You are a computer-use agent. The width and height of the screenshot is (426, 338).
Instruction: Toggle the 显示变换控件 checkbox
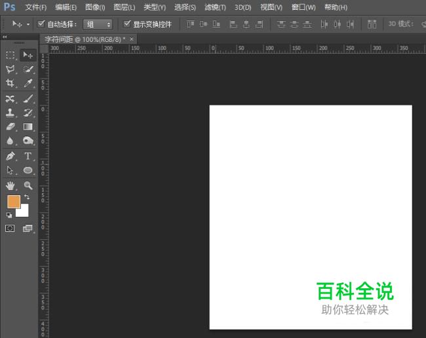point(127,24)
